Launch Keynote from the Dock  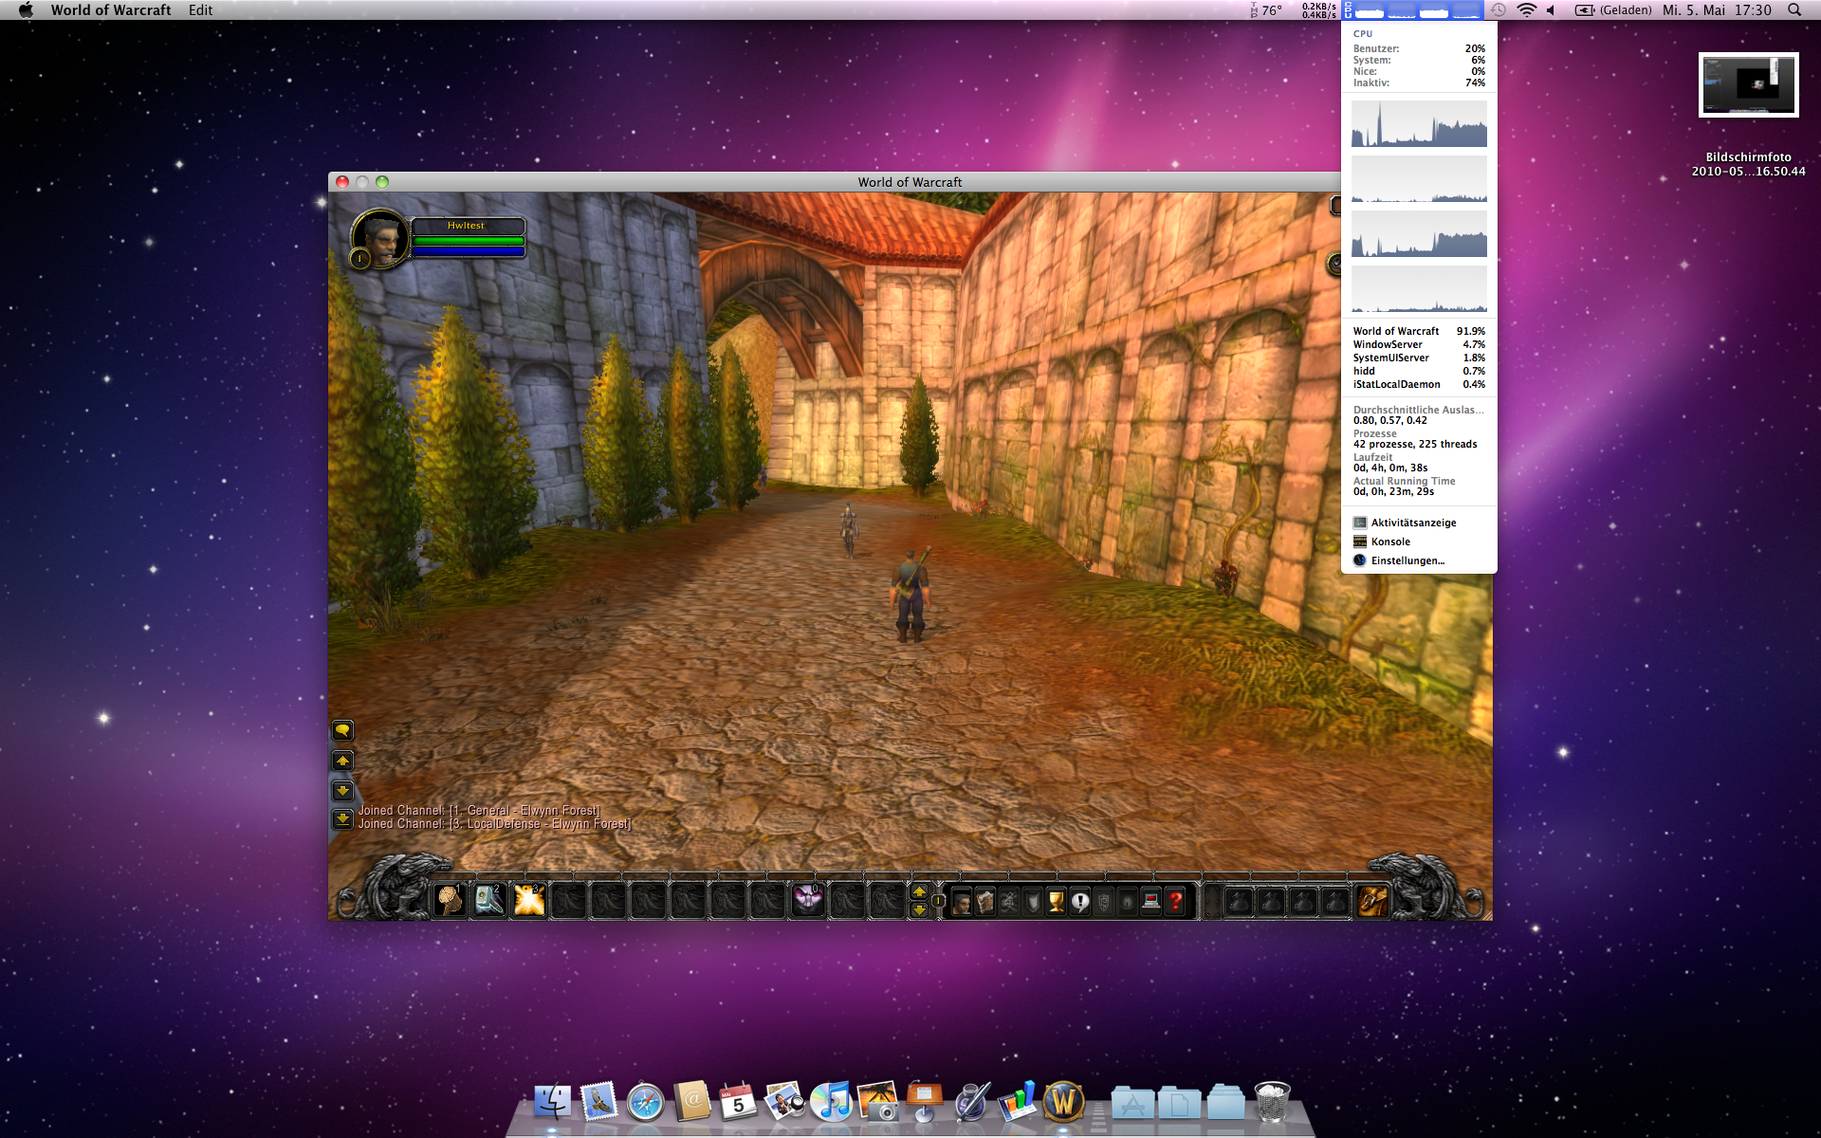(924, 1102)
